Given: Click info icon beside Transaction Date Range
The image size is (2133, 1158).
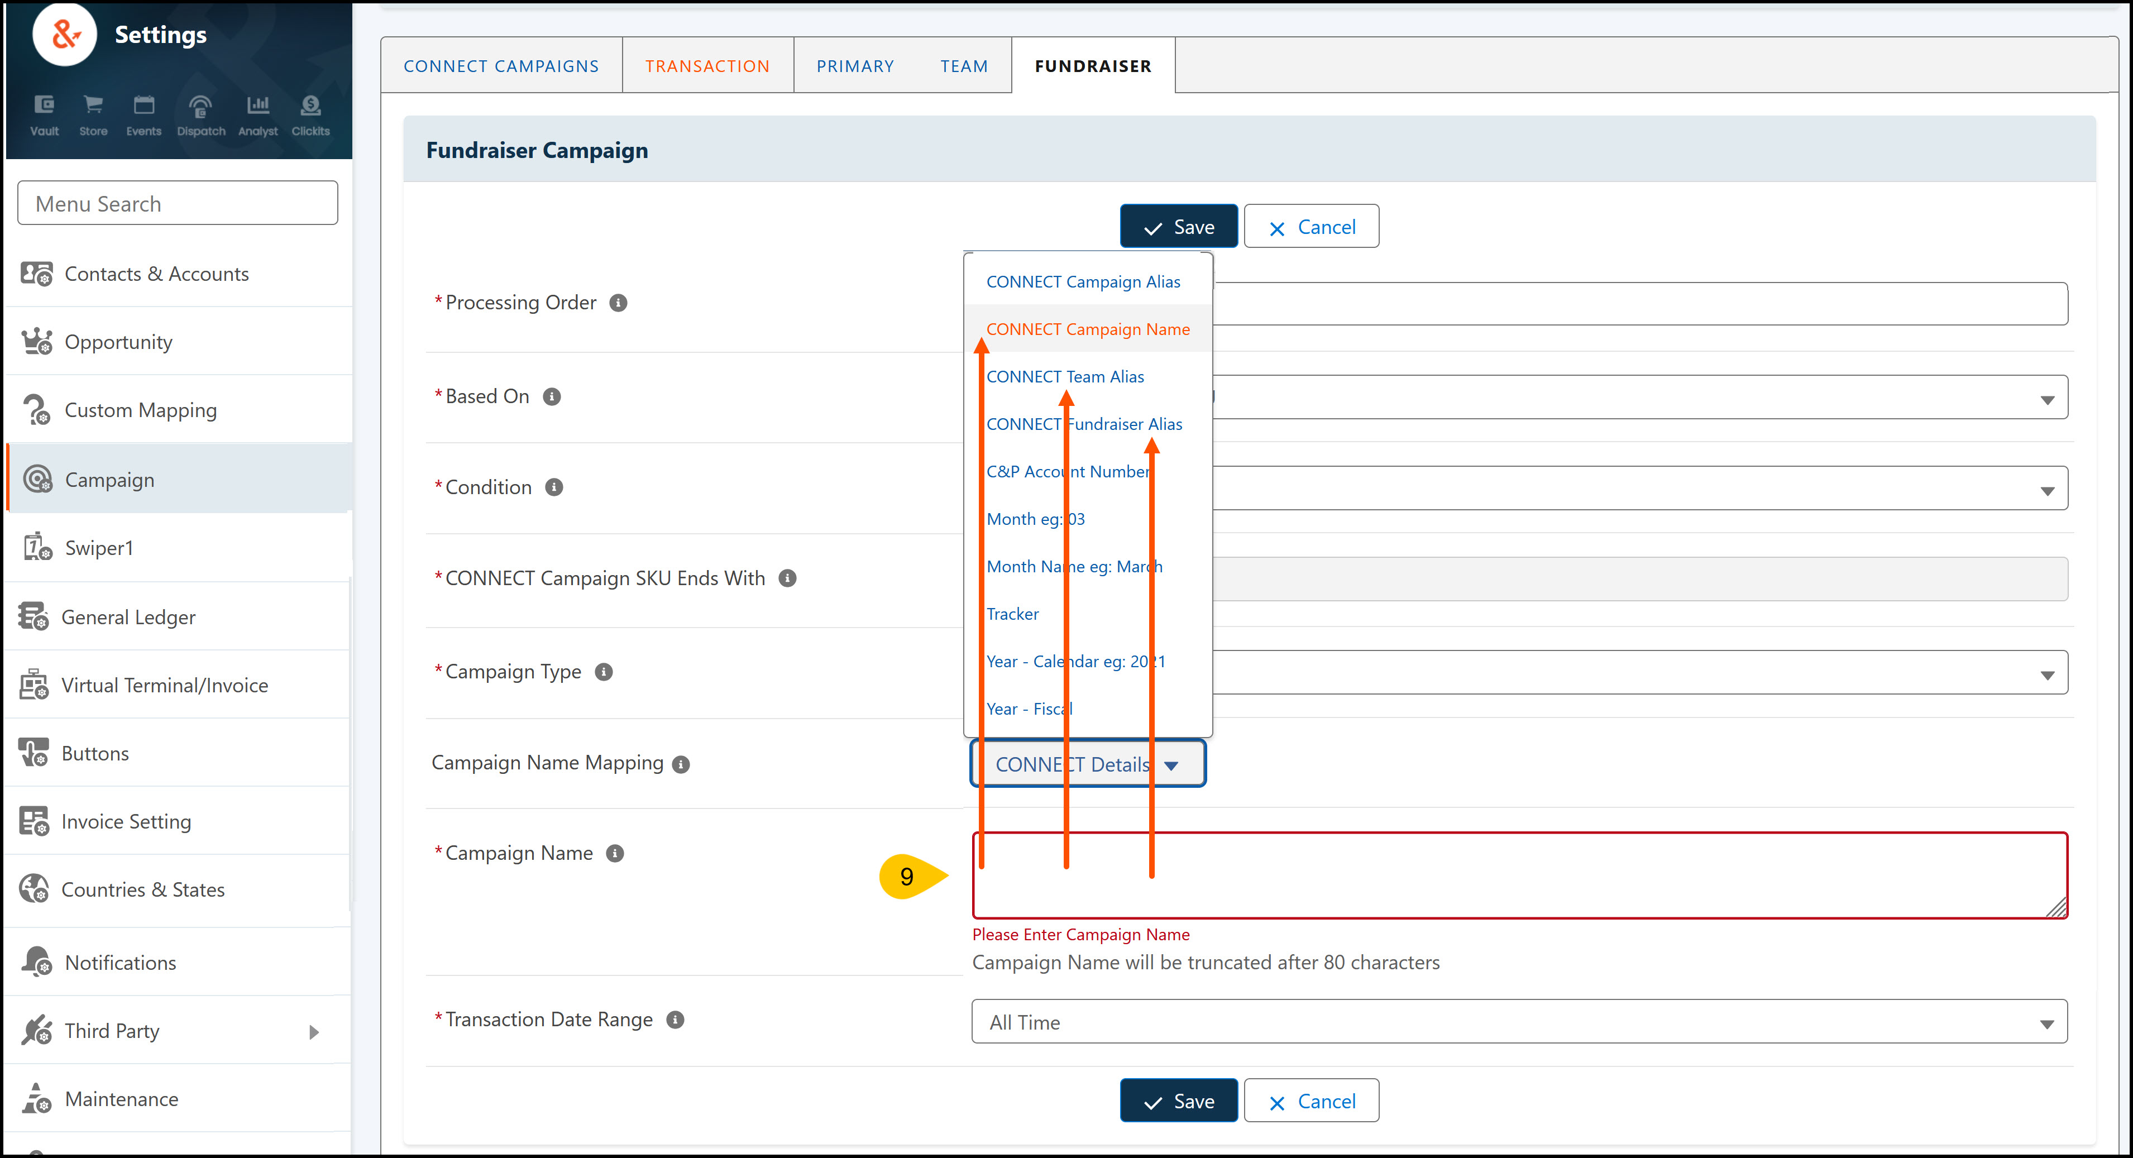Looking at the screenshot, I should point(675,1020).
